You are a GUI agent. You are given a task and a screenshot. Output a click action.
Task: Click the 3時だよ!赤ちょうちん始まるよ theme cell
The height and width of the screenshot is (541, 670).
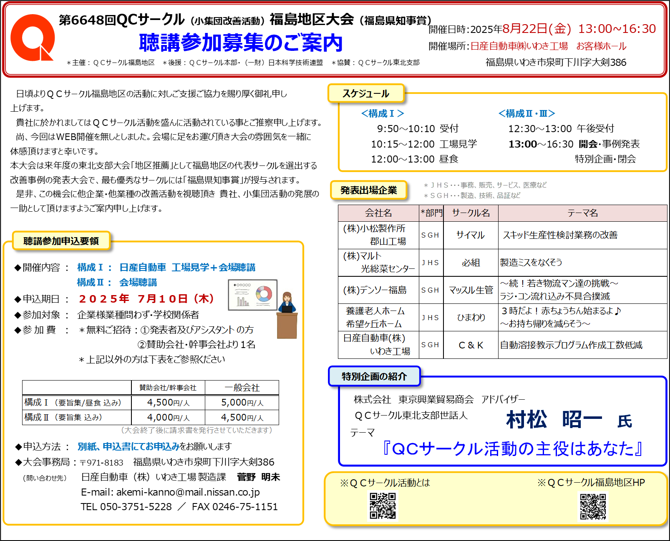pos(583,318)
